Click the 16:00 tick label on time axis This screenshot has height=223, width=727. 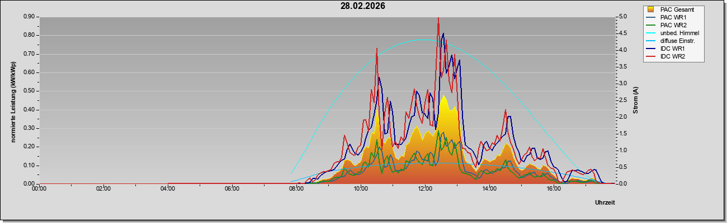click(553, 188)
